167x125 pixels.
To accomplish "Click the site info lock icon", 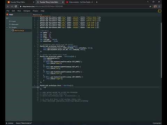I will coord(21,7).
